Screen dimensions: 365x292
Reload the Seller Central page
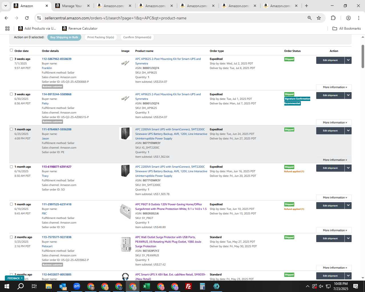click(27, 18)
